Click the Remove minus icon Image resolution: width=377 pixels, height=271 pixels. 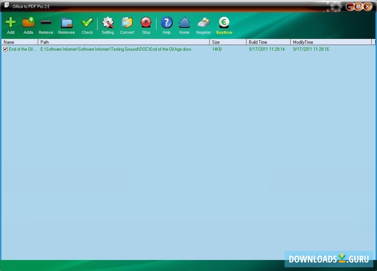(x=46, y=22)
